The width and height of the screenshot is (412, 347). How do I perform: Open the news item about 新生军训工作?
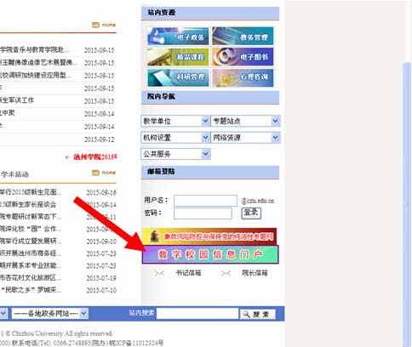tap(17, 100)
